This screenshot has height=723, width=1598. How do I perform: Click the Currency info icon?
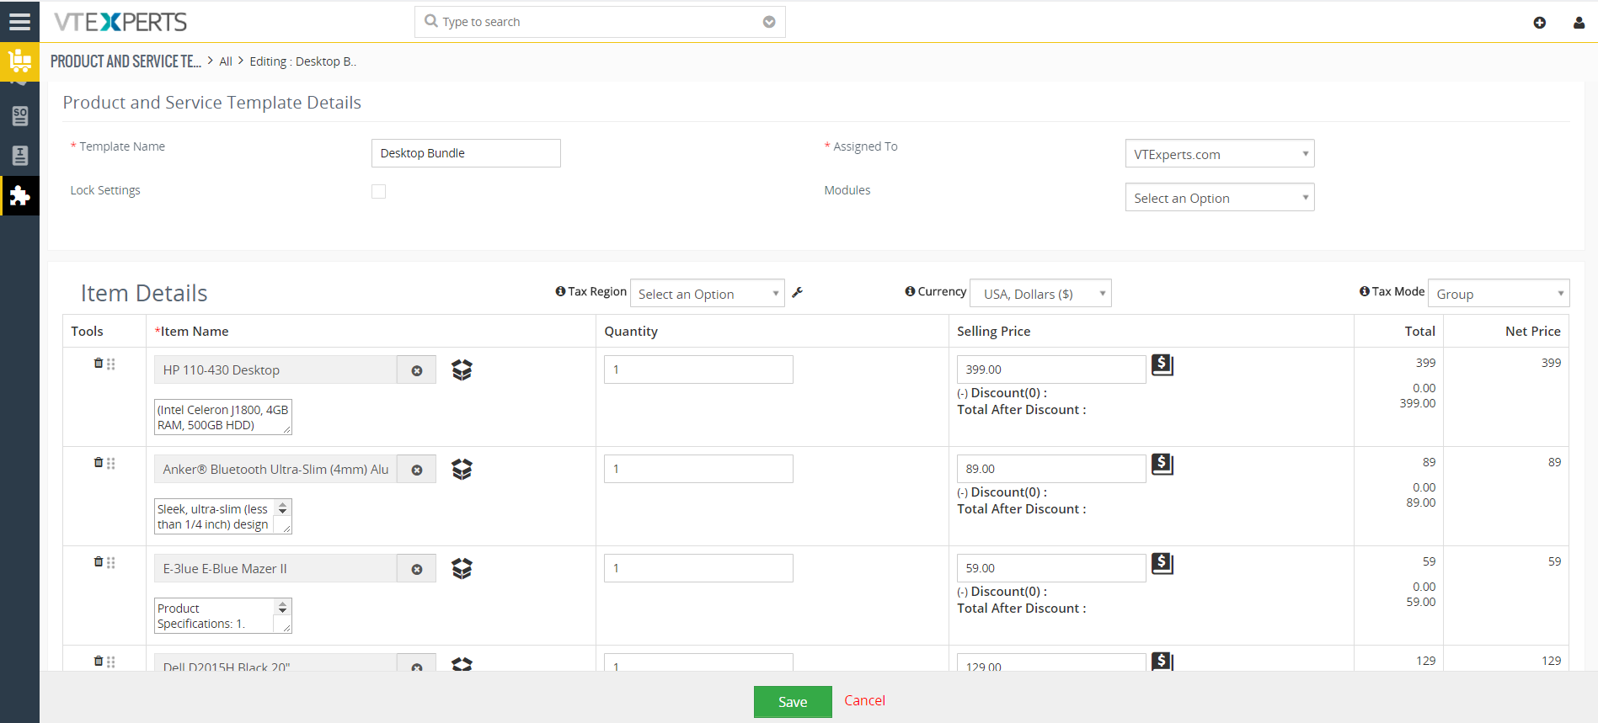coord(910,291)
